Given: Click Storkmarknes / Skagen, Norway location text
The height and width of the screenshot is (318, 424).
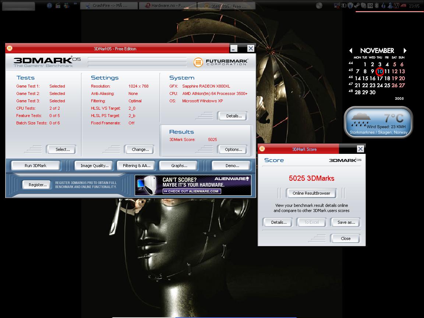Looking at the screenshot, I should click(378, 132).
